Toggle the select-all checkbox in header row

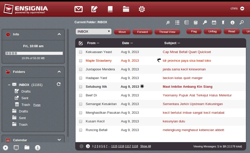click(x=81, y=43)
